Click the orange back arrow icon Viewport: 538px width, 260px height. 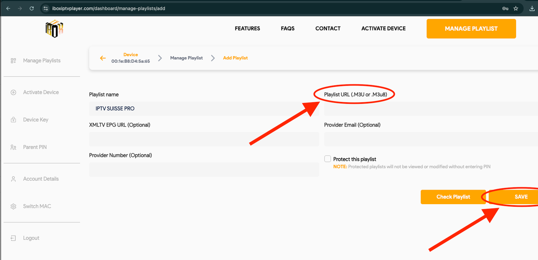[103, 58]
